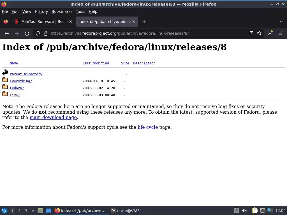Image resolution: width=287 pixels, height=215 pixels.
Task: Click the date 2007-11-02 14:28
Action: 99,88
